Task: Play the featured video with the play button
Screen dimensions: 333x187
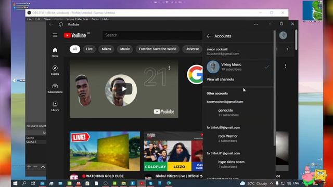Action: 124,89
